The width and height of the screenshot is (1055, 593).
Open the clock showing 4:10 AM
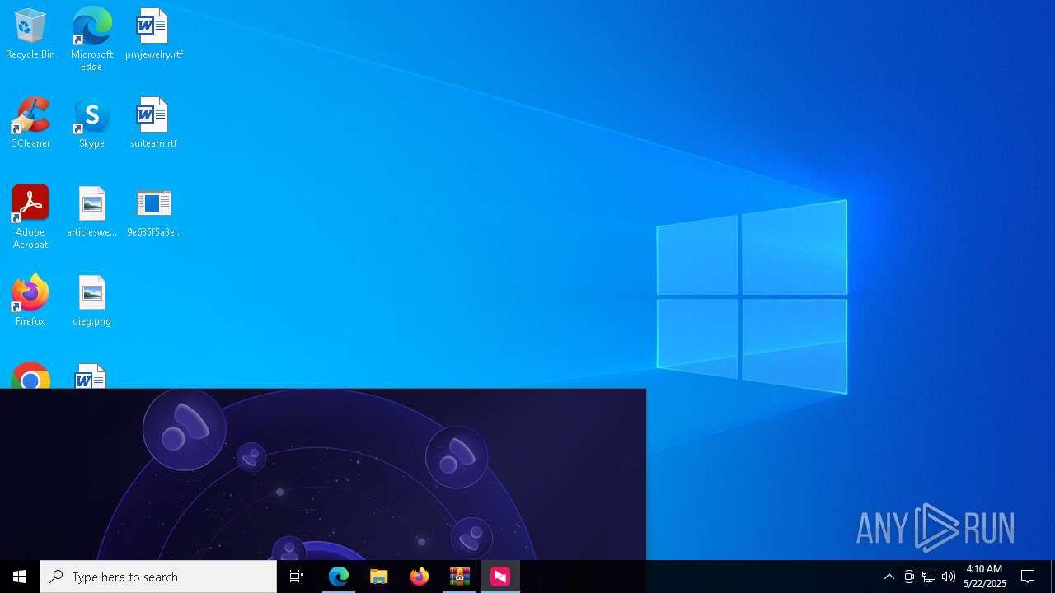[984, 577]
